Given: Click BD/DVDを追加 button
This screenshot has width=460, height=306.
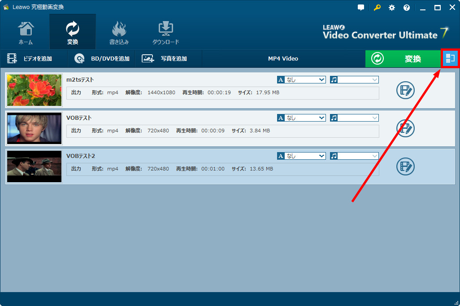Looking at the screenshot, I should click(101, 59).
